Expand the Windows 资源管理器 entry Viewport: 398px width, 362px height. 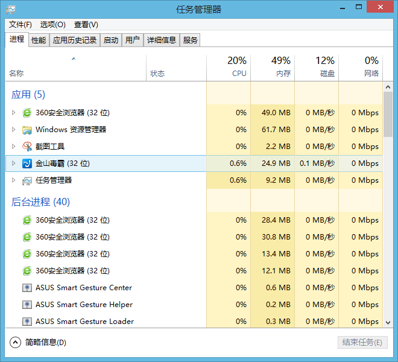tap(13, 130)
